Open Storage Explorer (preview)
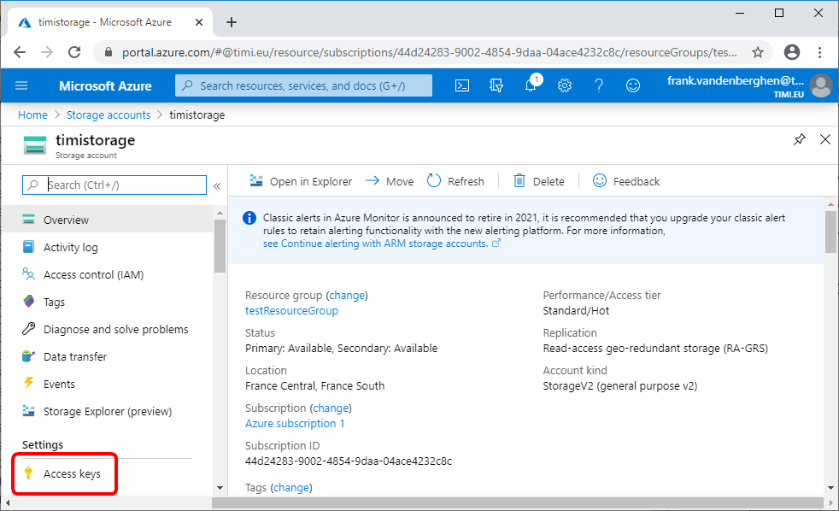The height and width of the screenshot is (511, 839). (x=107, y=411)
